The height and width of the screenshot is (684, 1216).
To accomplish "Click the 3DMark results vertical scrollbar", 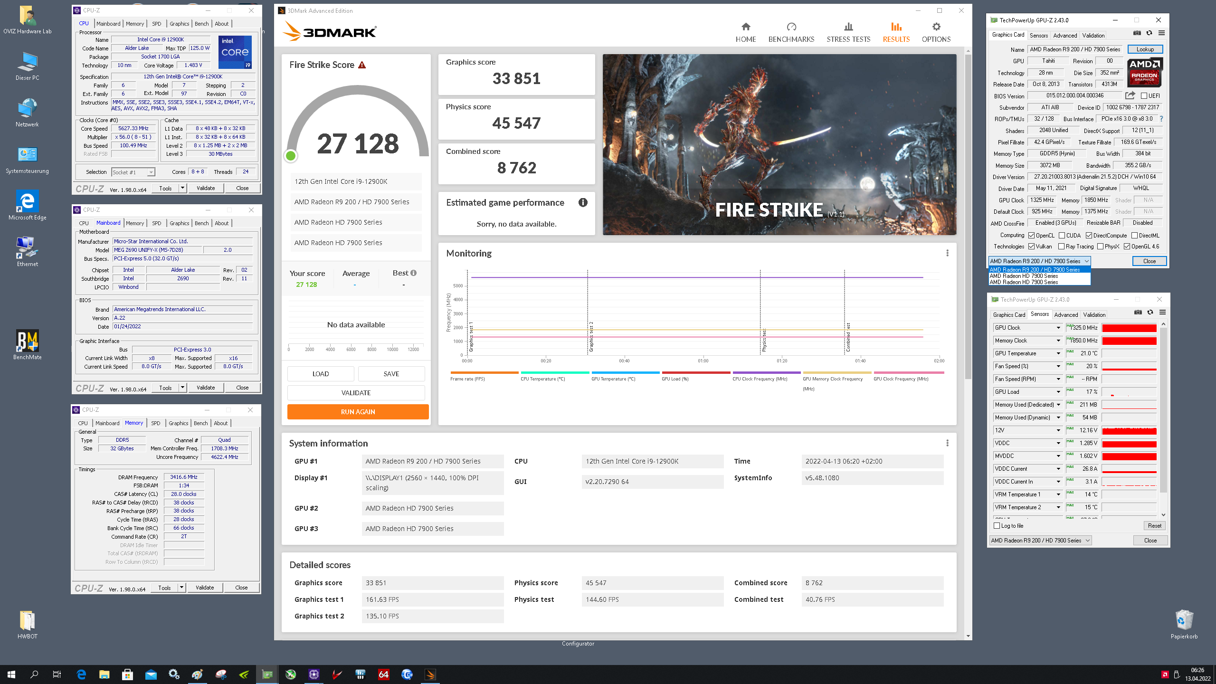I will [x=968, y=216].
